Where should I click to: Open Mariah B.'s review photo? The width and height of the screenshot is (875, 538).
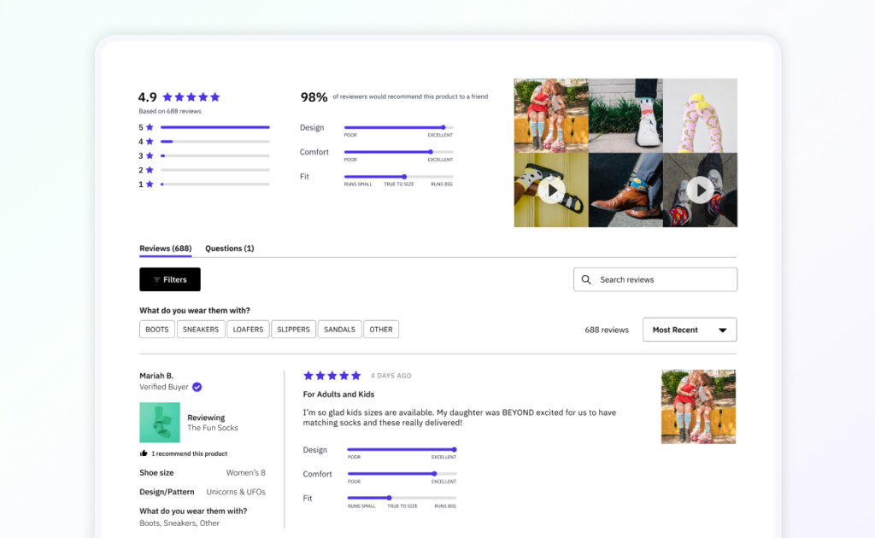tap(699, 406)
